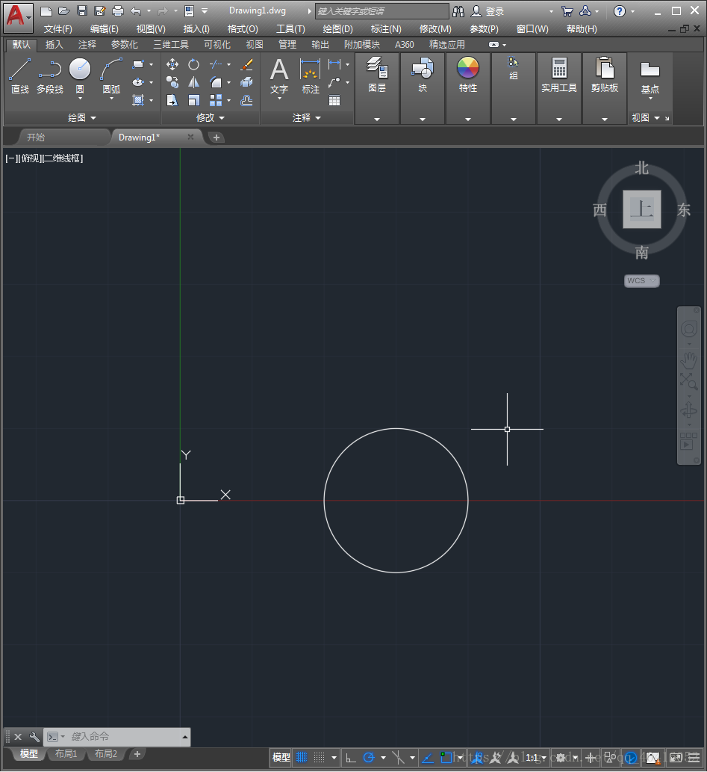707x772 pixels.
Task: Toggle grid display in status bar
Action: tap(302, 757)
